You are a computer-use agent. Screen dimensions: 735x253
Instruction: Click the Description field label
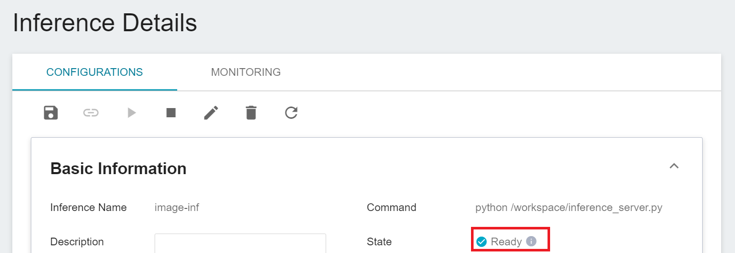pyautogui.click(x=77, y=242)
